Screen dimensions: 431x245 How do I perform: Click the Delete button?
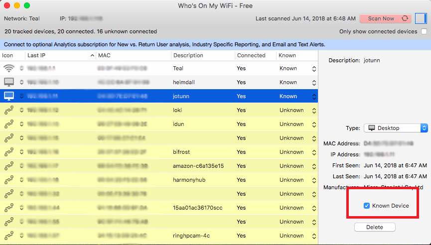tap(375, 227)
